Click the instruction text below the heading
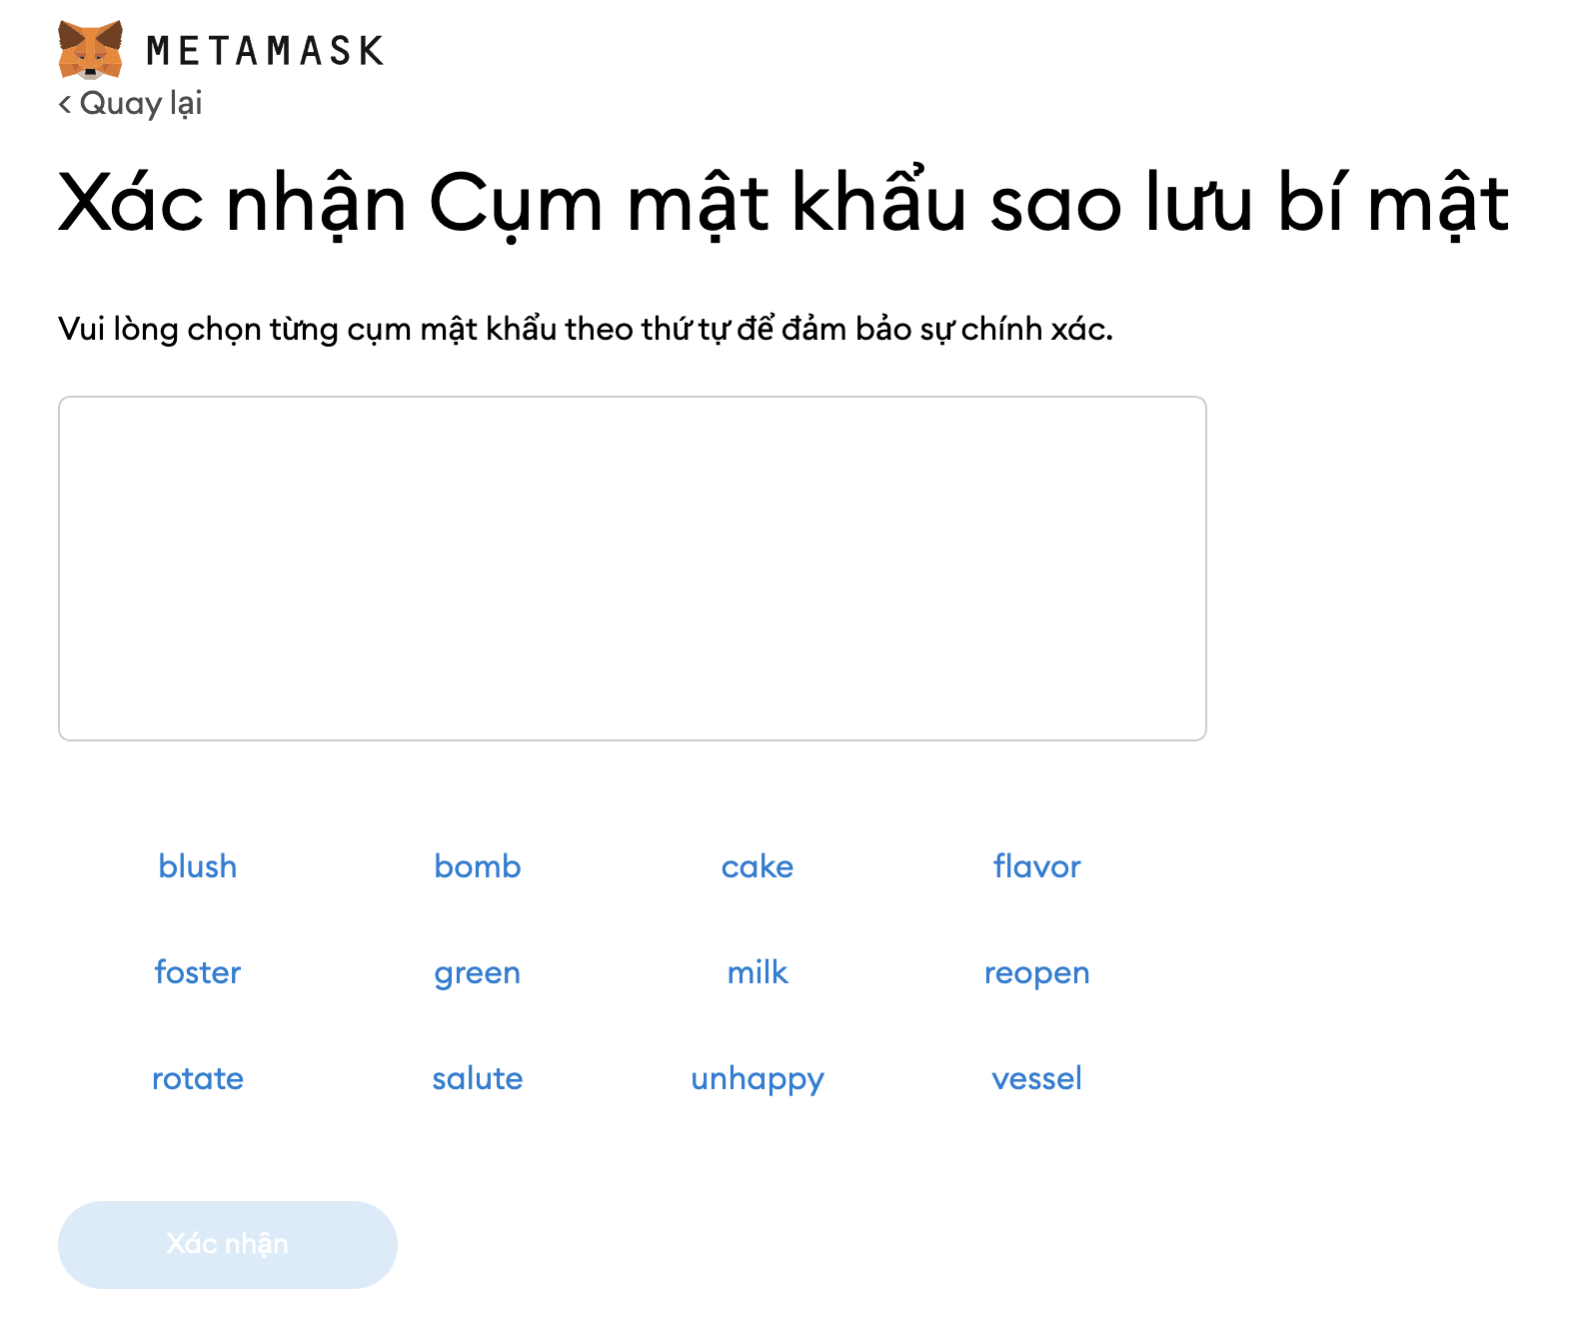This screenshot has width=1591, height=1339. [586, 329]
